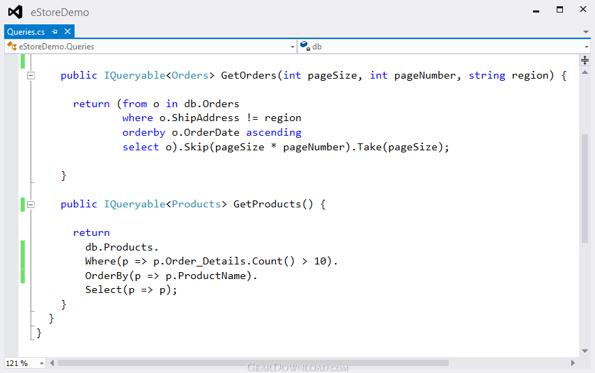This screenshot has width=595, height=373.
Task: Click the GetOrders method name
Action: (249, 75)
